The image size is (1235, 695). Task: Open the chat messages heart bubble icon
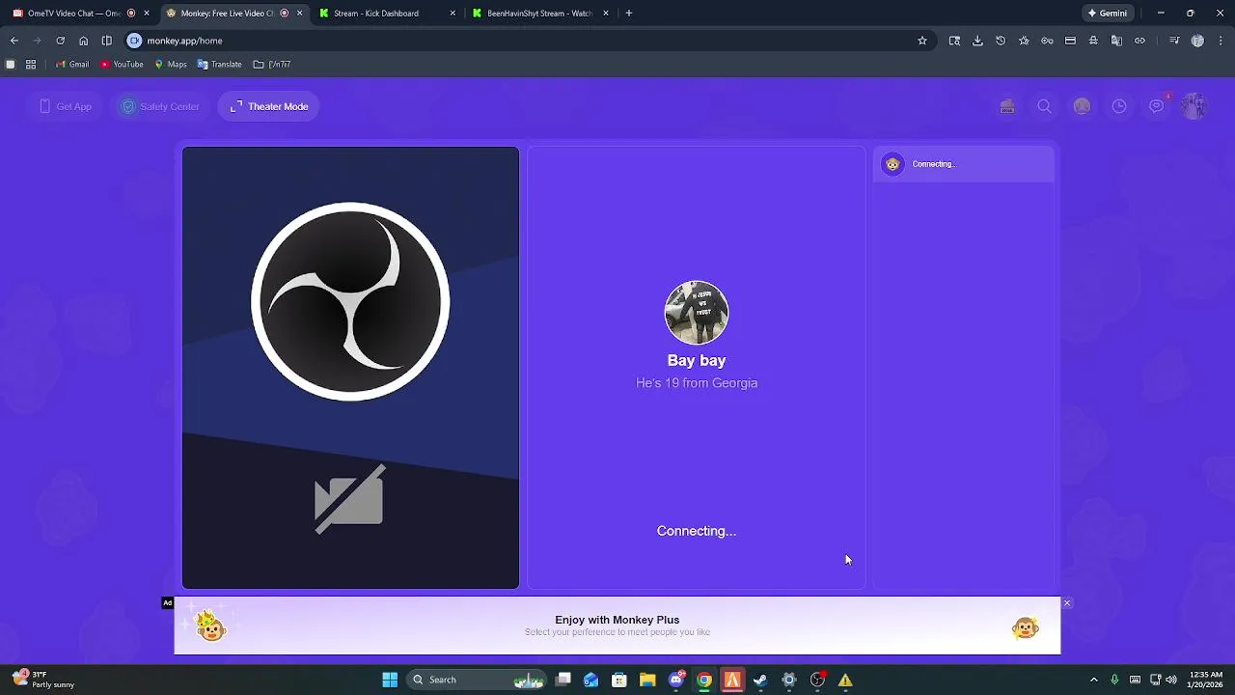pos(1157,106)
